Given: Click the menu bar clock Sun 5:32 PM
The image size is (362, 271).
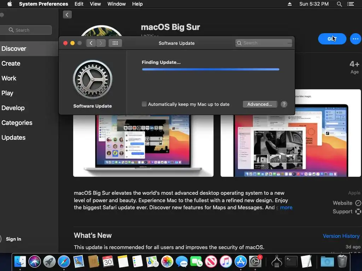Looking at the screenshot, I should [314, 4].
